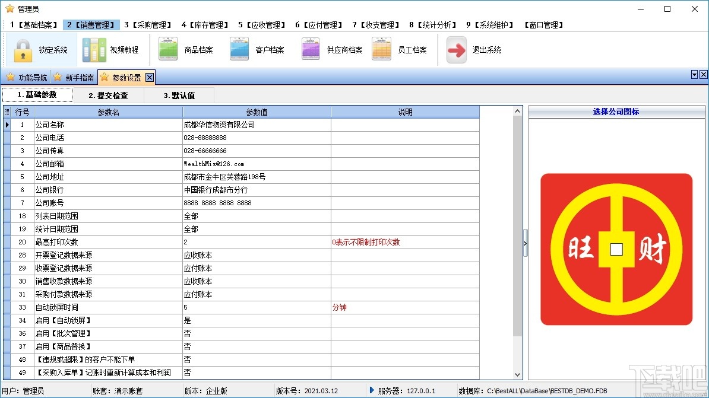The height and width of the screenshot is (398, 709).
Task: Select the 1.基础参数 tab
Action: click(37, 94)
